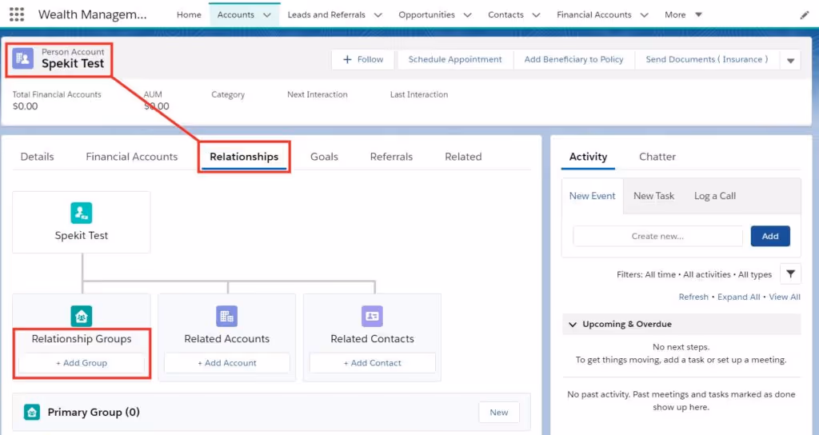Click the Related Accounts building icon
819x435 pixels.
[226, 316]
